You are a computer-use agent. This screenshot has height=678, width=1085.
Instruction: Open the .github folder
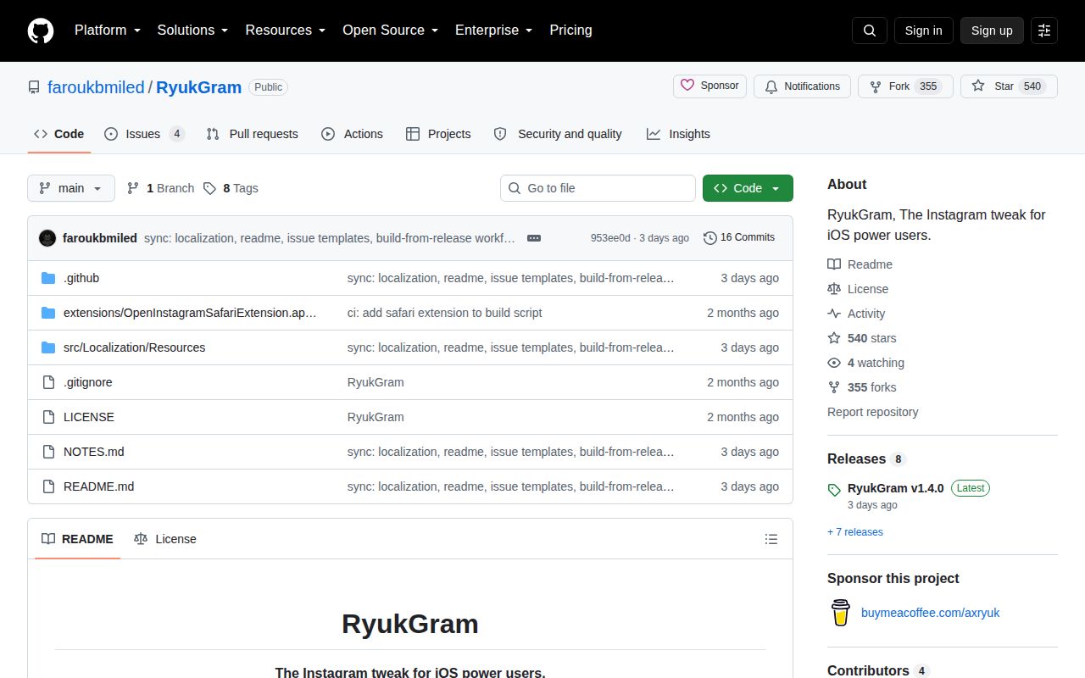click(x=81, y=278)
